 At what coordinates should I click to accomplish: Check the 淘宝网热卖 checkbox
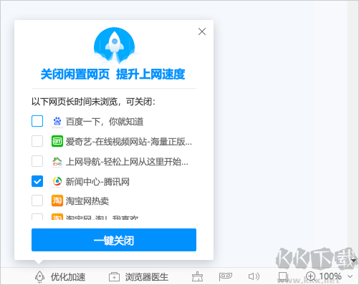coord(37,201)
